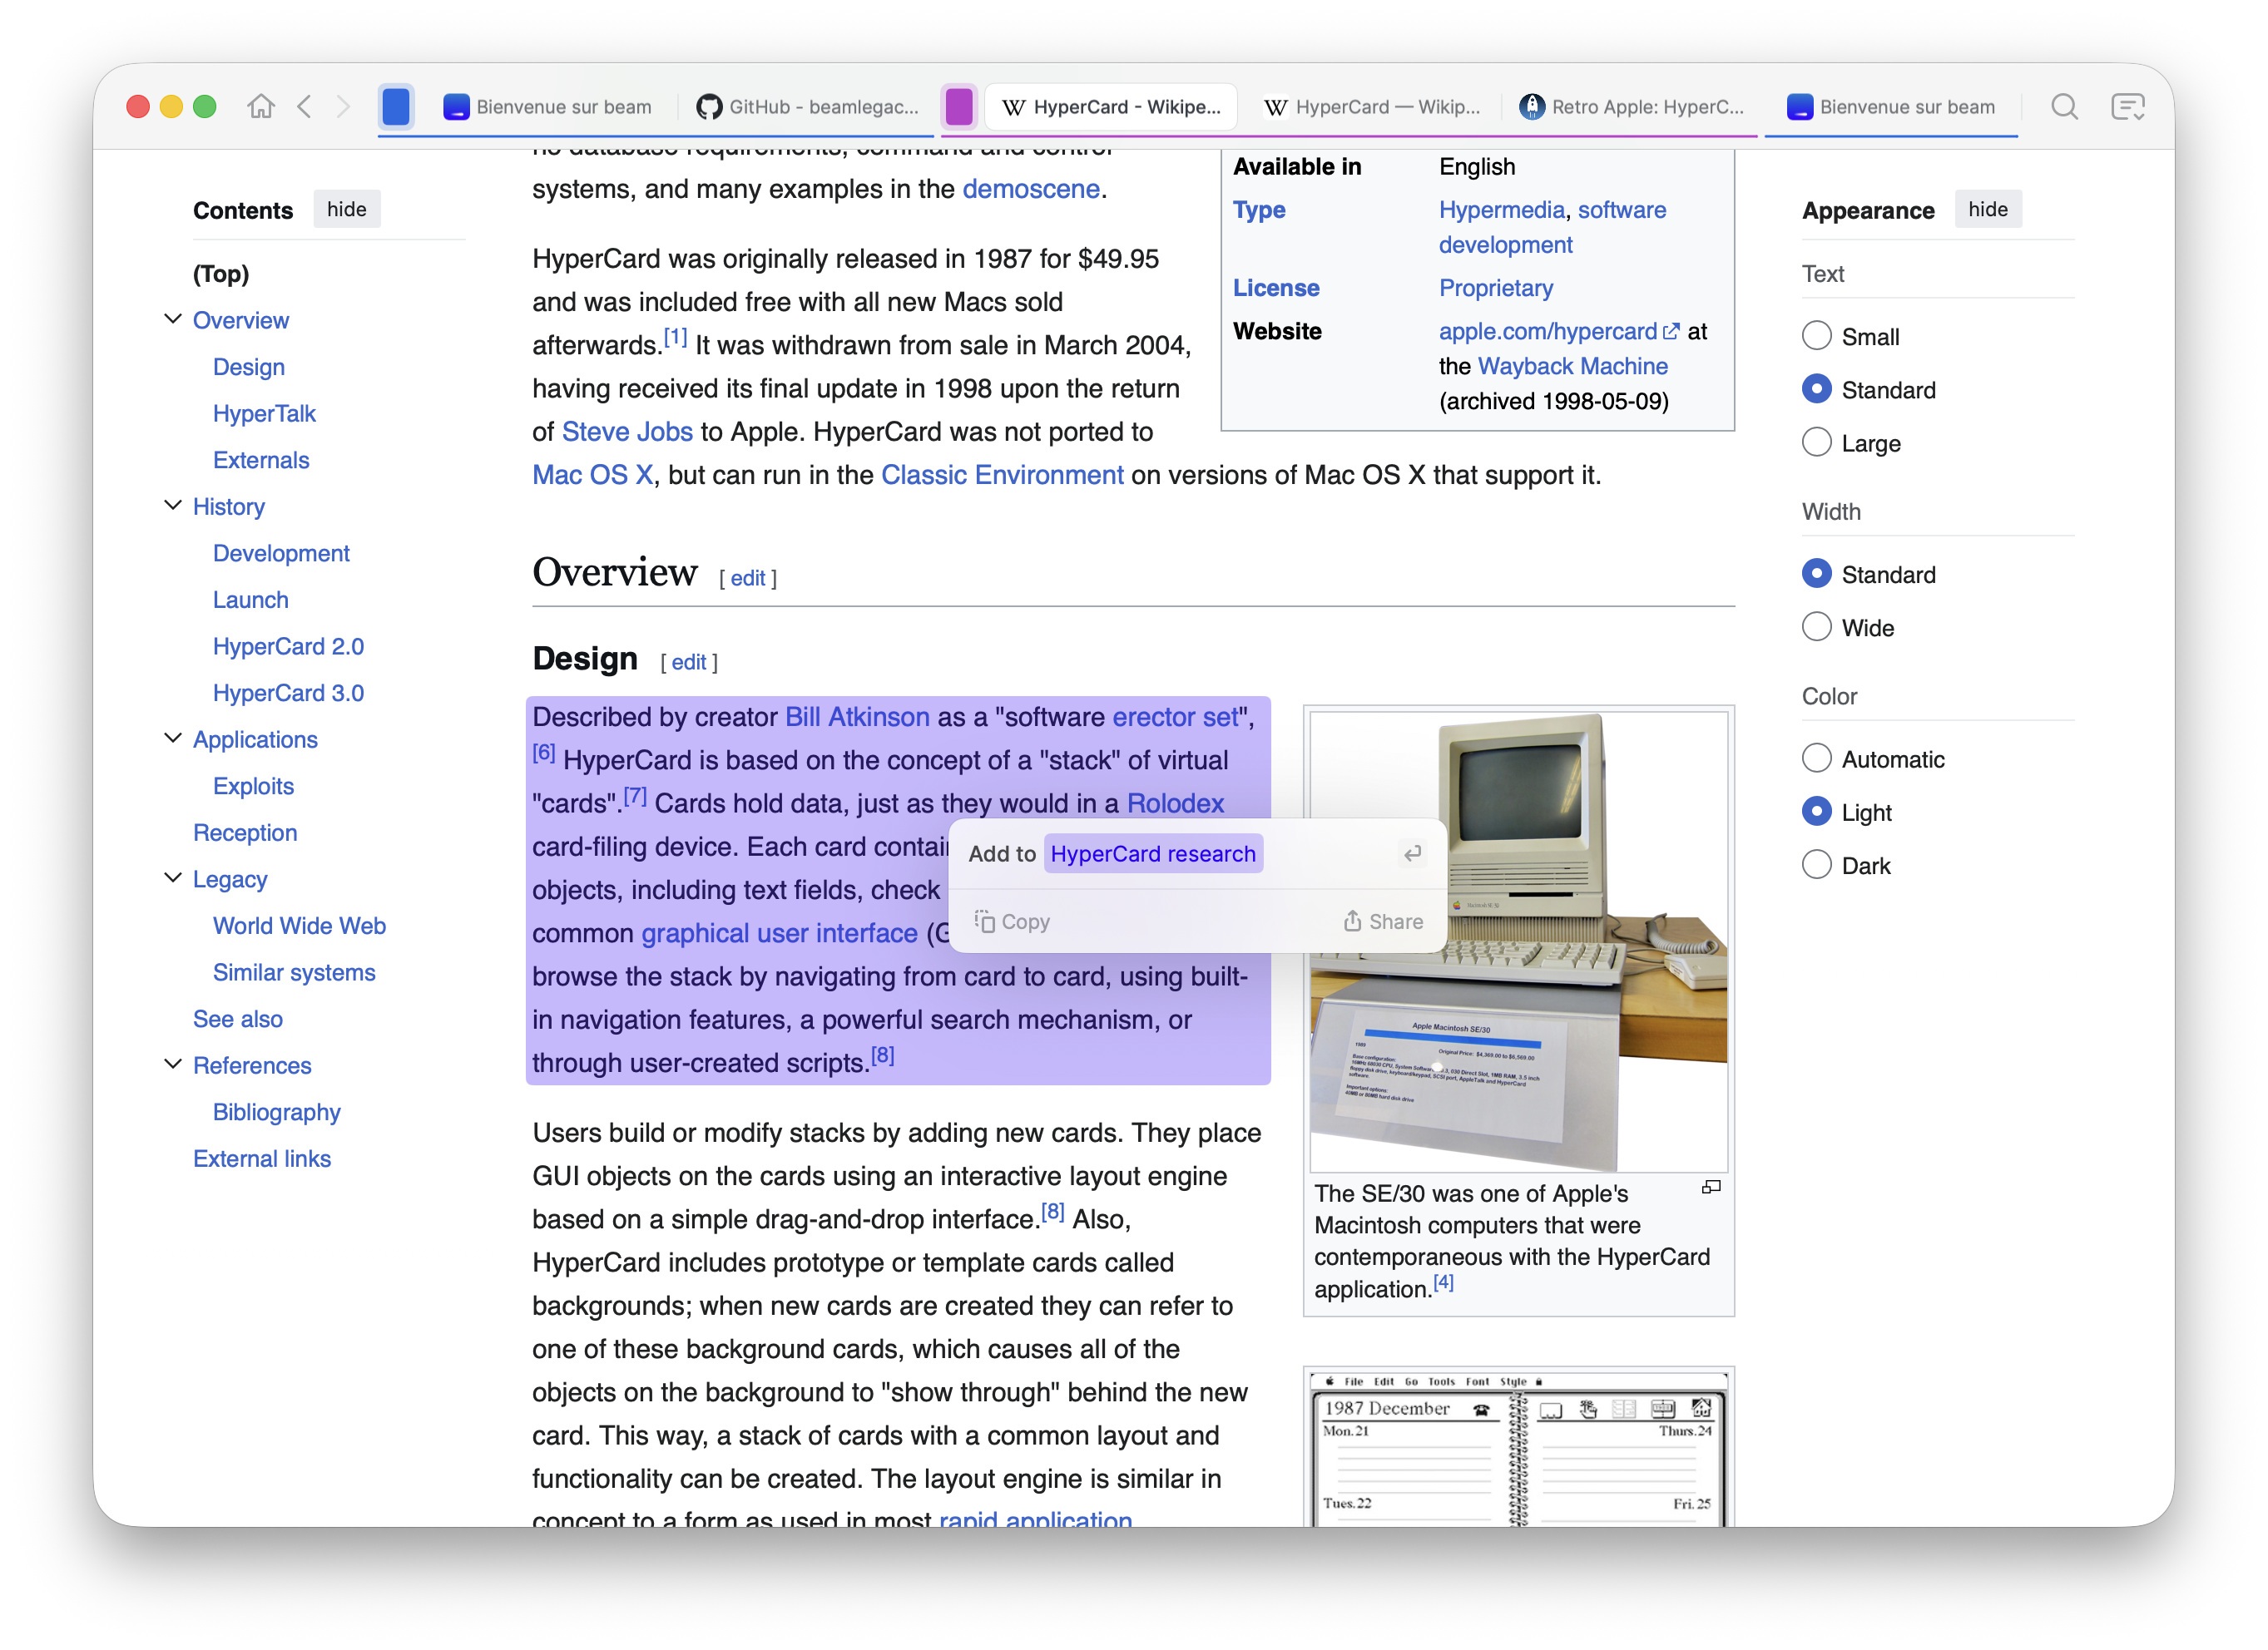The height and width of the screenshot is (1650, 2268).
Task: Open citation [4] in the image caption
Action: pos(1443,1282)
